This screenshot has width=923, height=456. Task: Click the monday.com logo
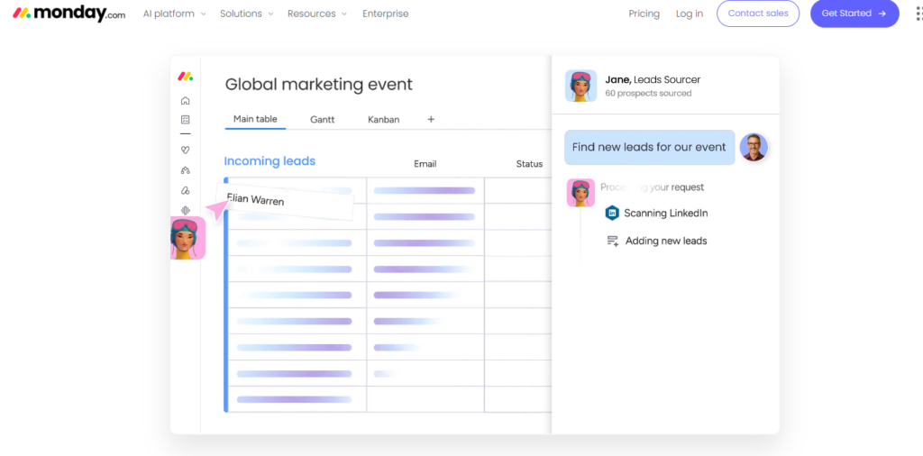[x=69, y=14]
